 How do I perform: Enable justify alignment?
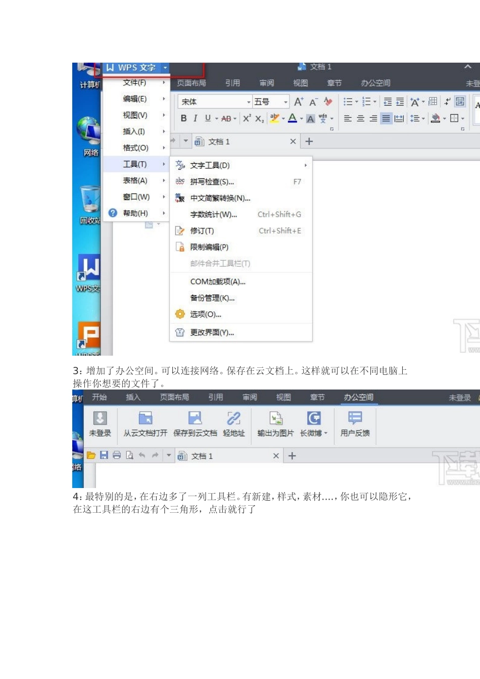pyautogui.click(x=386, y=119)
